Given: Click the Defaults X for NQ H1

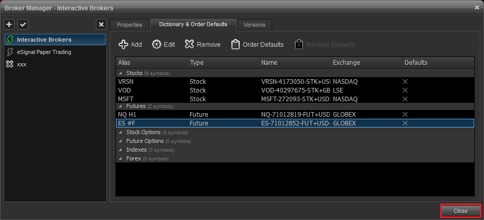Looking at the screenshot, I should click(405, 115).
